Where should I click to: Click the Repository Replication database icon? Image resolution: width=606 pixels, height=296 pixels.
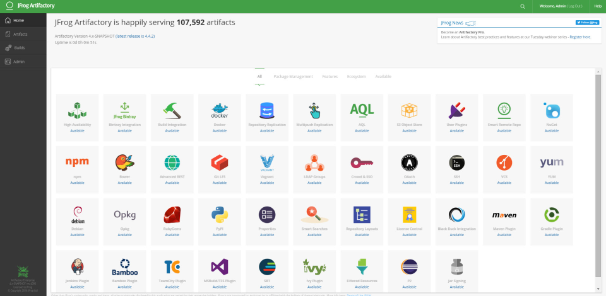pyautogui.click(x=267, y=110)
